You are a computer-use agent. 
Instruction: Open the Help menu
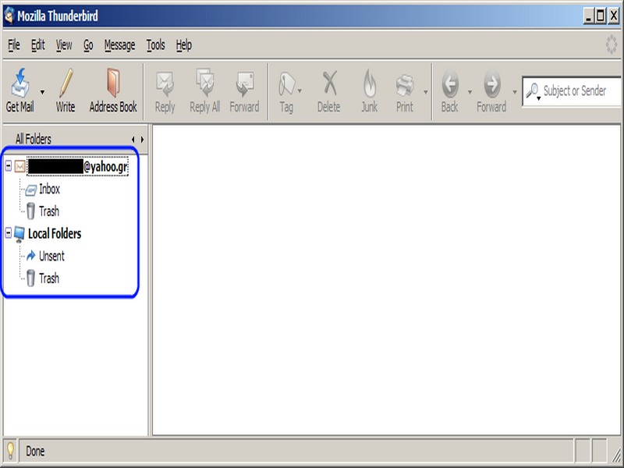pyautogui.click(x=184, y=45)
